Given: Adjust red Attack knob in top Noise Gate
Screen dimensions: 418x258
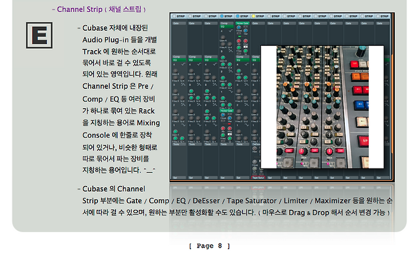Looking at the screenshot, I should [x=239, y=41].
